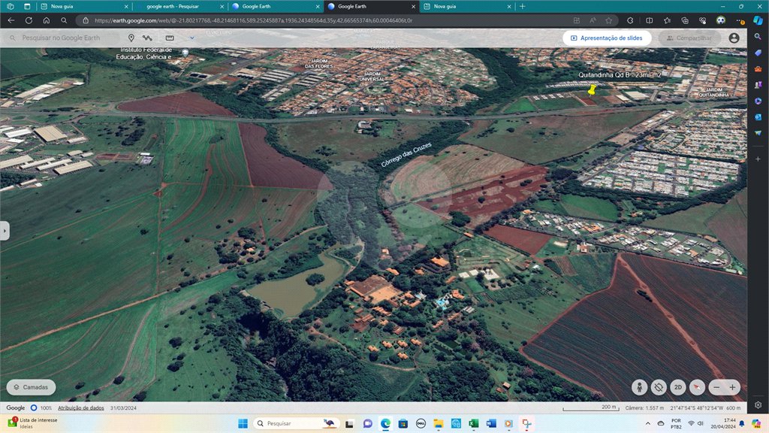Open the Edge sidebar settings gear

point(758,405)
